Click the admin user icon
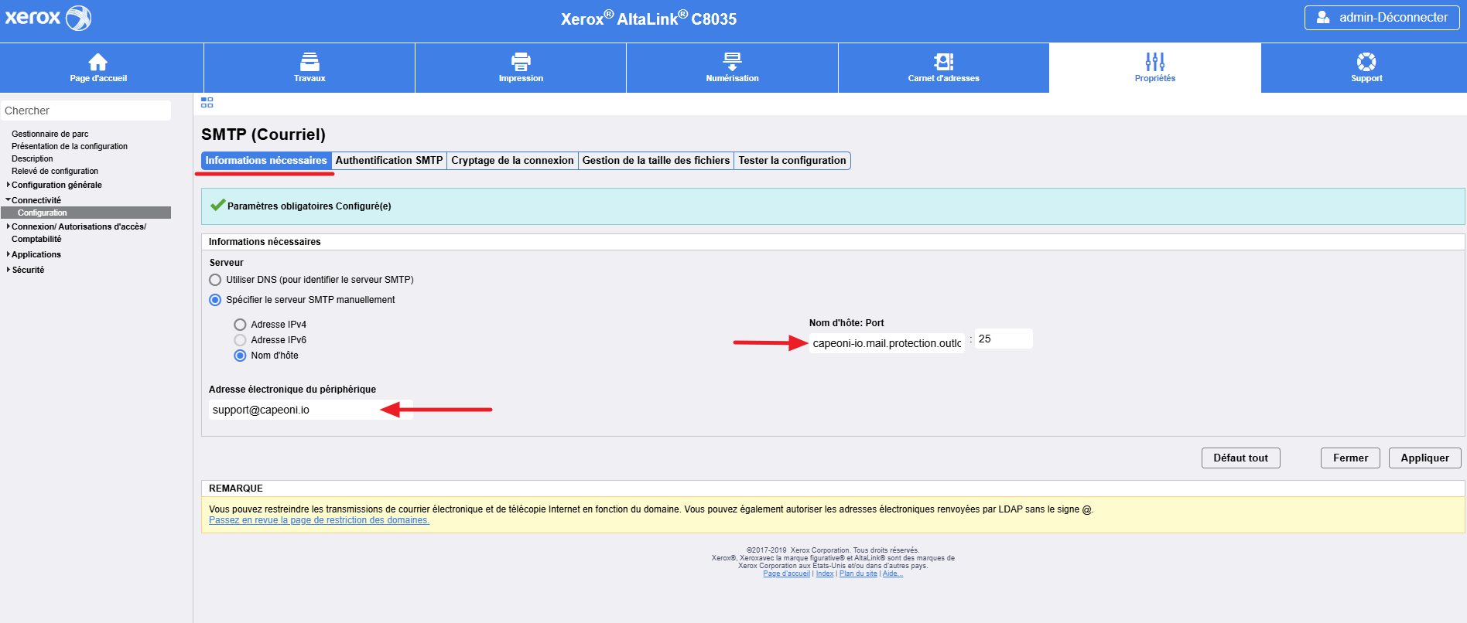Image resolution: width=1467 pixels, height=623 pixels. [1323, 17]
